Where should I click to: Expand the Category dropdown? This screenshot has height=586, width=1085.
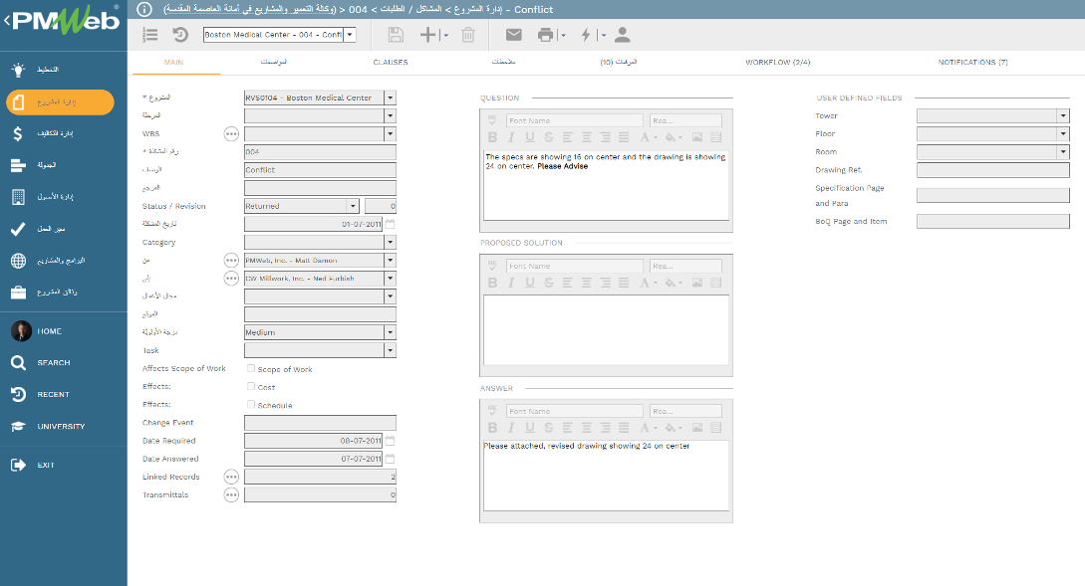point(391,242)
